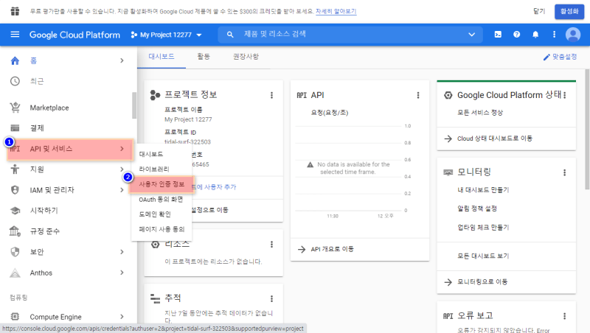Expand the Anthos submenu chevron

(x=122, y=273)
